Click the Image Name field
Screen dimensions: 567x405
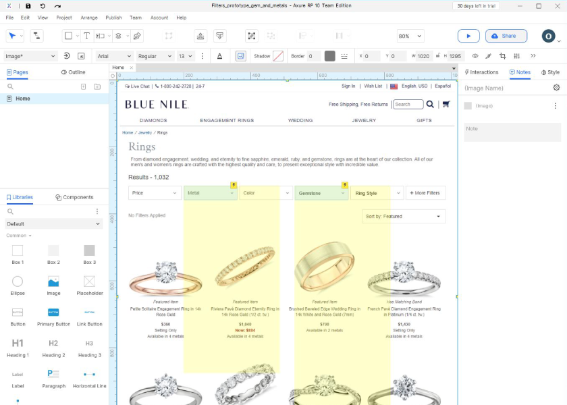[506, 88]
